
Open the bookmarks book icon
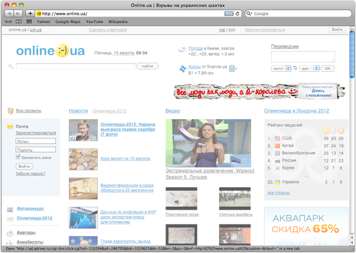point(18,21)
